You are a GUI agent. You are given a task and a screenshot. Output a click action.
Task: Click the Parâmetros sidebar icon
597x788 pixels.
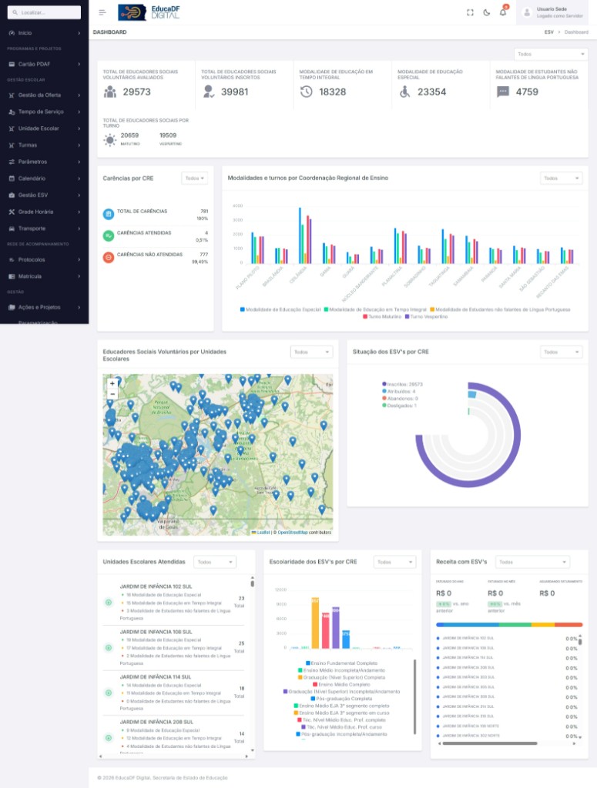[x=12, y=162]
